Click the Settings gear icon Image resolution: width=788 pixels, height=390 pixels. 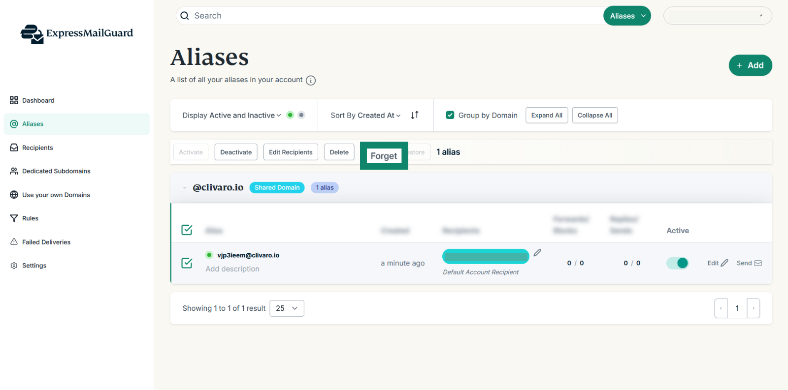[x=14, y=266]
